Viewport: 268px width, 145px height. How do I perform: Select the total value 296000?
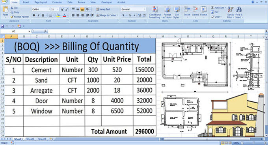(145, 131)
